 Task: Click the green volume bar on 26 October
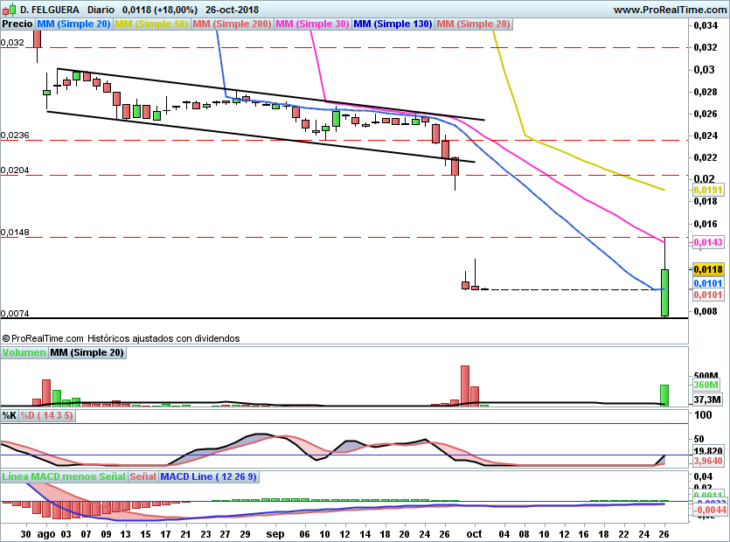tap(664, 395)
